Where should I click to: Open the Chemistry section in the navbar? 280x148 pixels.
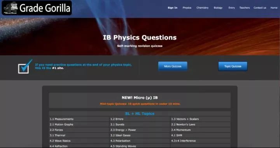point(202,8)
